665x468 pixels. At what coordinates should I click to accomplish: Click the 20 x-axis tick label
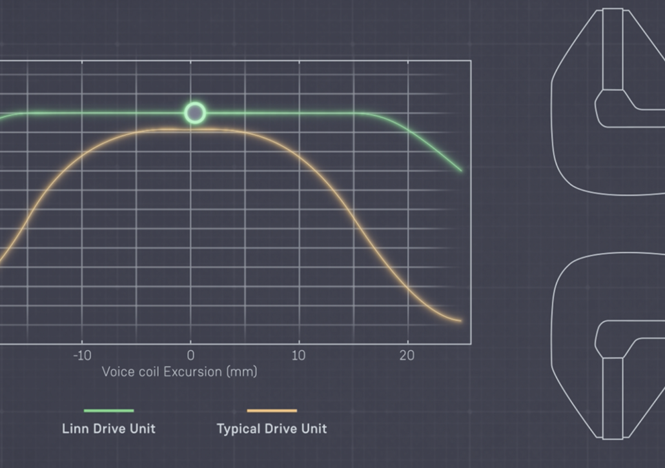[x=407, y=356]
